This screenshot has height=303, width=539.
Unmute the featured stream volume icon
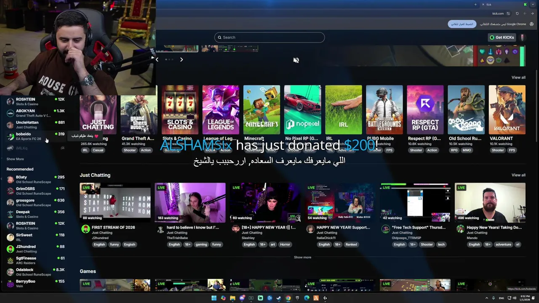(x=296, y=60)
